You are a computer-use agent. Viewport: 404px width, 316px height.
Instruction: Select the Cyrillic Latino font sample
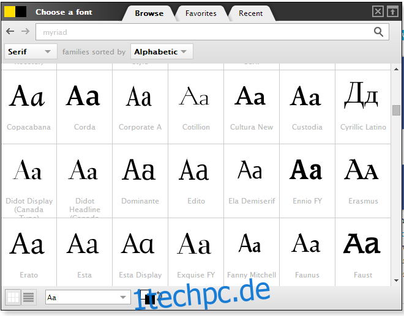click(363, 107)
